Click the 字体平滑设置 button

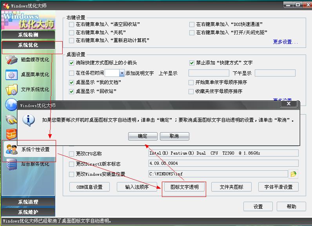(278, 187)
